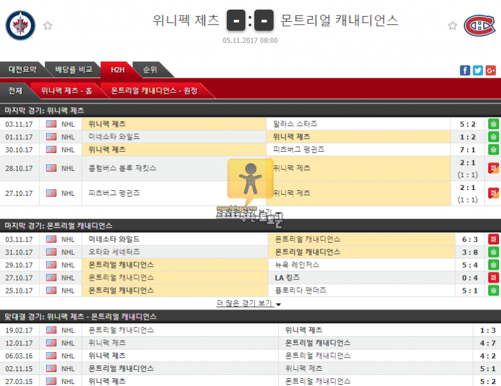
Task: Click win badge for 5:4 Rangers game
Action: 493,265
